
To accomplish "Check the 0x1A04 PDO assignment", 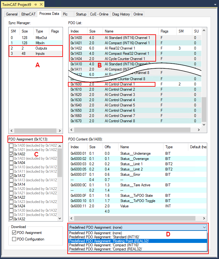I will pos(11,163).
